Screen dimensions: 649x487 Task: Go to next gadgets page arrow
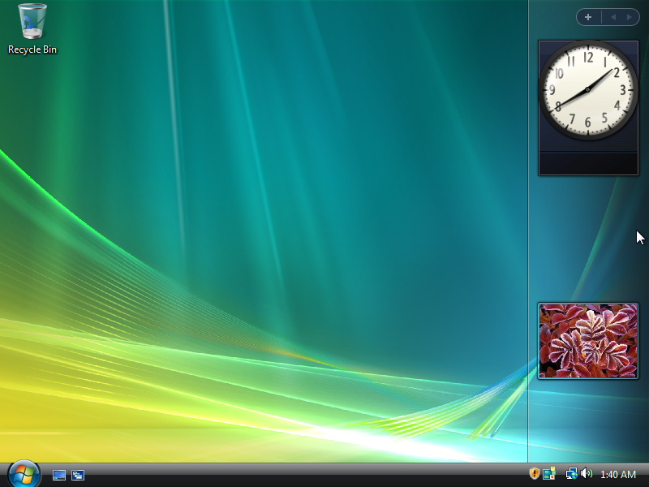pos(629,17)
